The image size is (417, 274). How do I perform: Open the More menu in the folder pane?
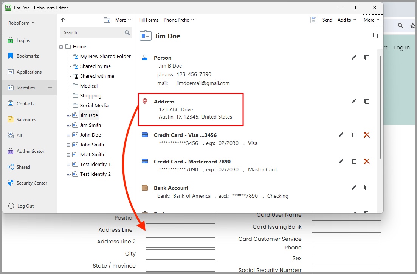coord(123,20)
